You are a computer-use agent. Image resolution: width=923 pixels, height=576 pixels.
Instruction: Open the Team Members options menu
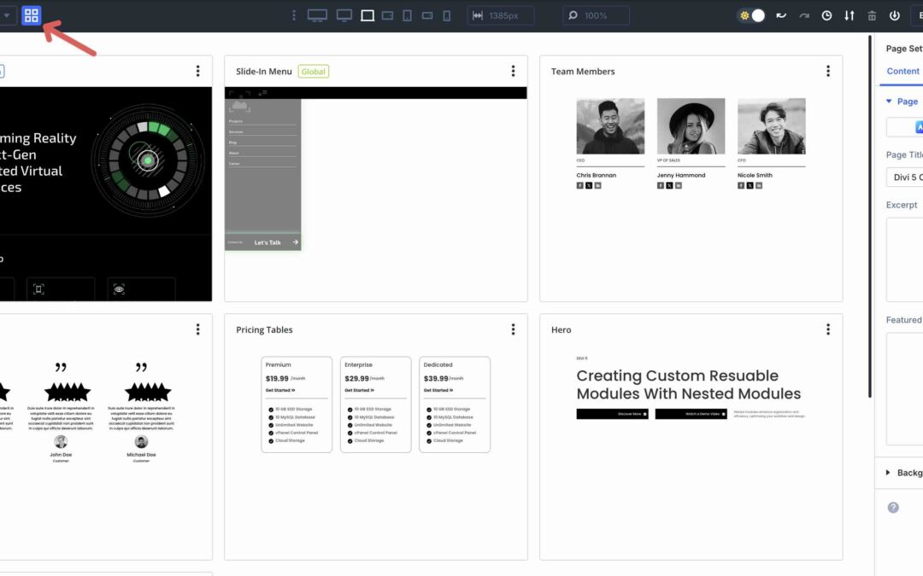(827, 71)
